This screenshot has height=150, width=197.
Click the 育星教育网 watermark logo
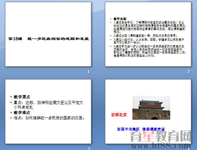161,136
